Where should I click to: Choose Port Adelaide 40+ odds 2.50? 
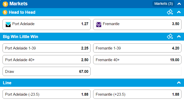pyautogui.click(x=47, y=60)
